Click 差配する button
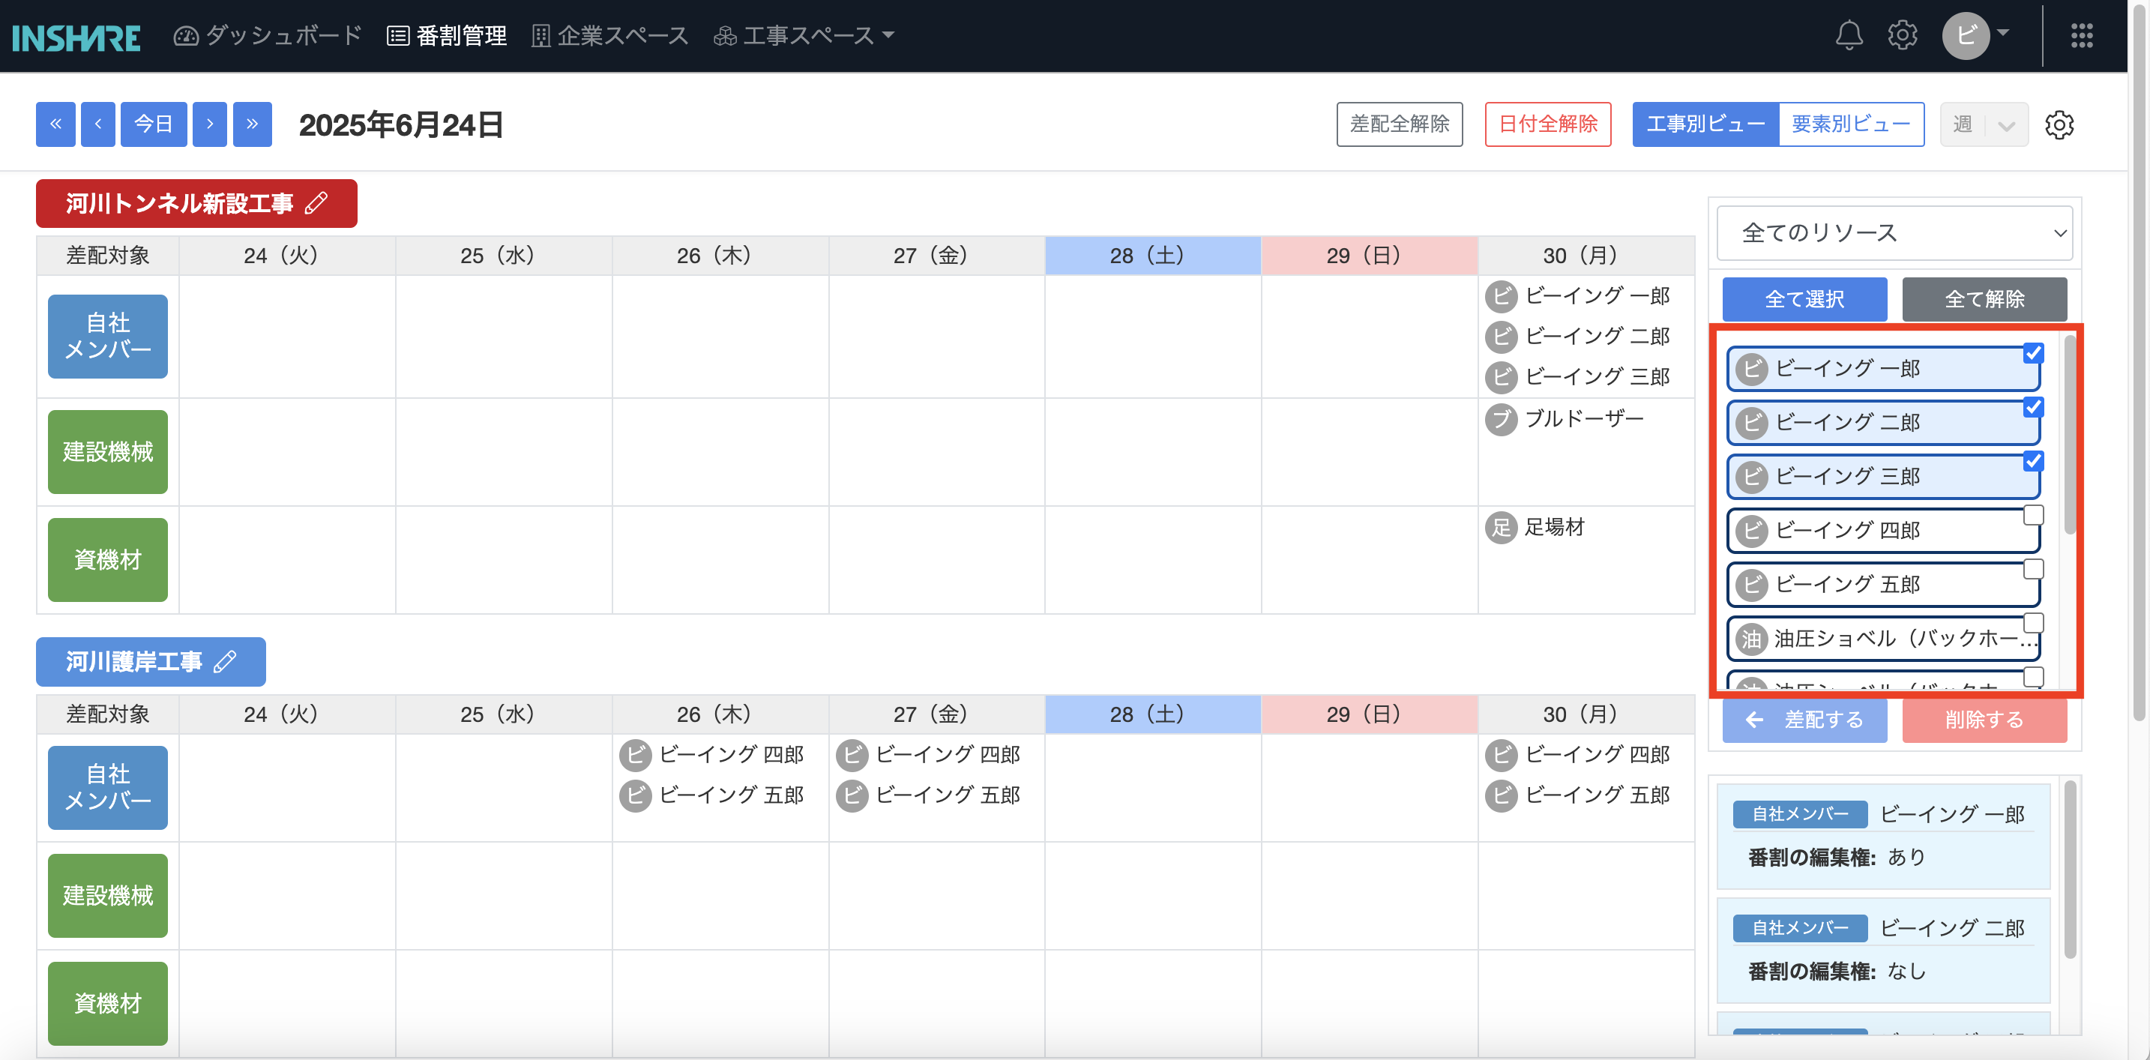Screen dimensions: 2150x1060 [1804, 720]
